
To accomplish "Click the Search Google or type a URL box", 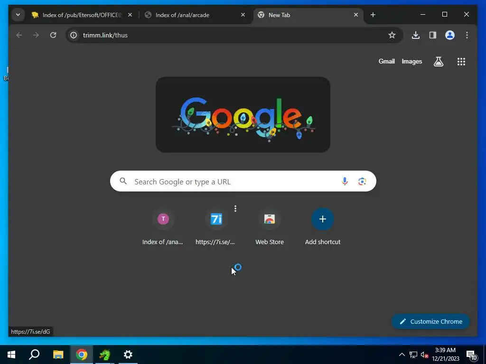I will click(x=243, y=182).
